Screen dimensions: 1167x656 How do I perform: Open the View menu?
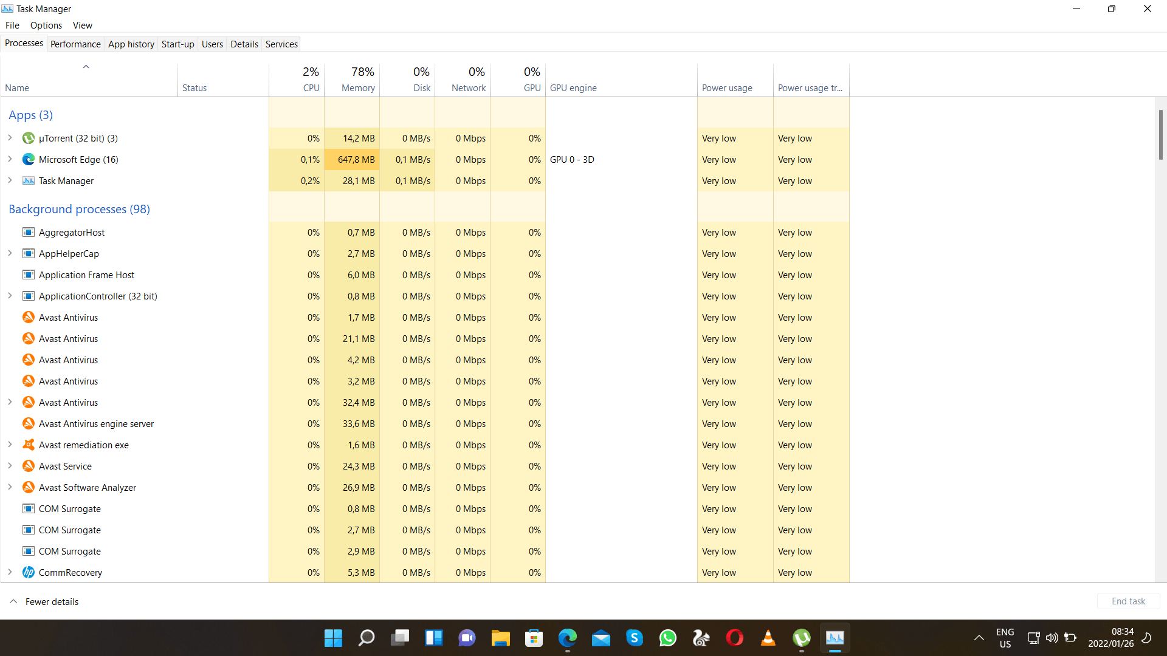[83, 26]
